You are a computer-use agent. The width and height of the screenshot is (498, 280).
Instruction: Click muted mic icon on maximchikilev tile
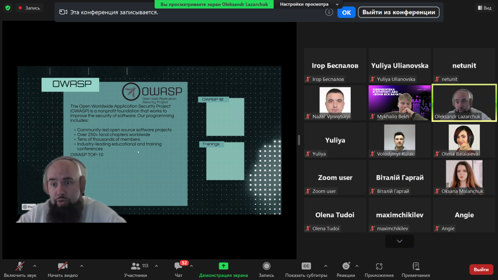[372, 229]
